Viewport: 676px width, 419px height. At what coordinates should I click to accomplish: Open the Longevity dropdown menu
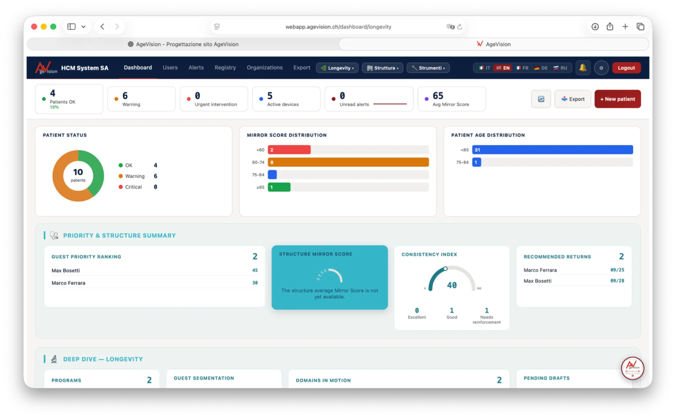[337, 68]
